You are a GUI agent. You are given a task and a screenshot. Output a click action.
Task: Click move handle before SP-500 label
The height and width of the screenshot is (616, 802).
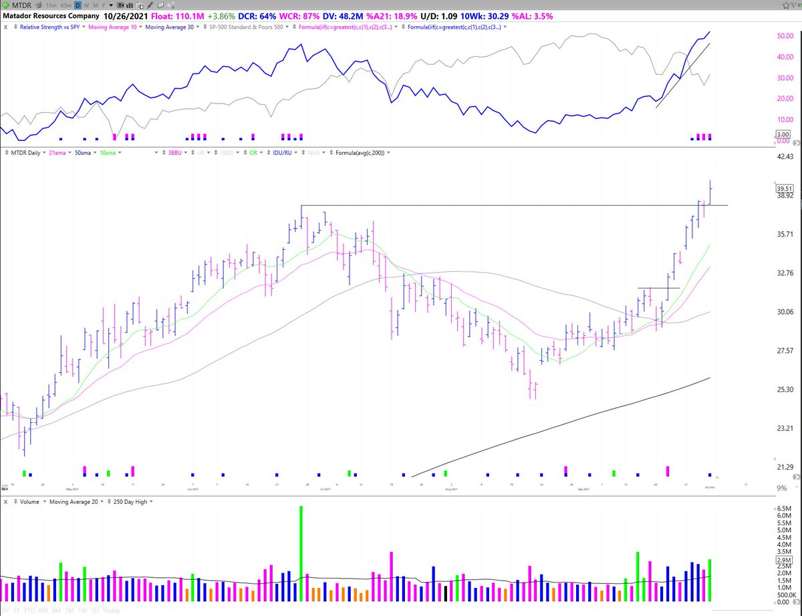tap(204, 27)
